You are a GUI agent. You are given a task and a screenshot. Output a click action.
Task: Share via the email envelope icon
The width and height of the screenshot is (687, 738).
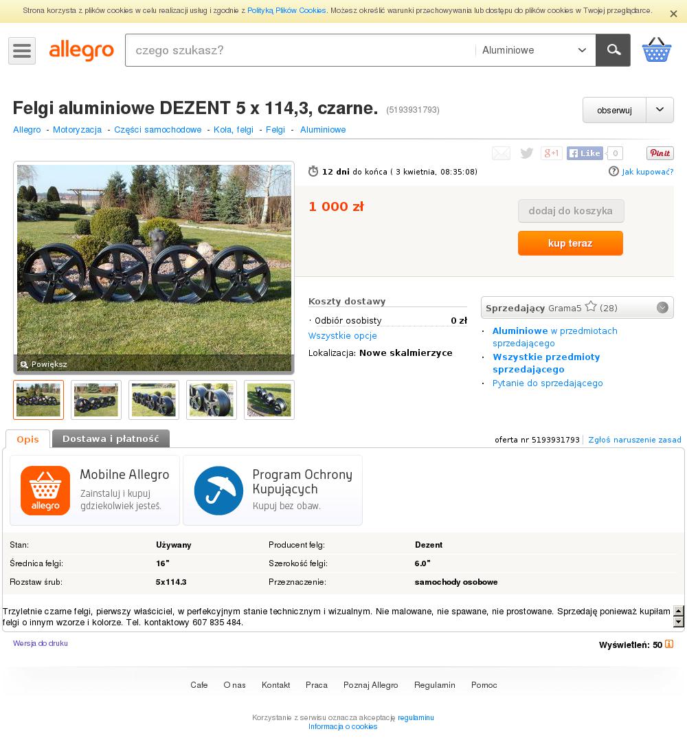(501, 153)
